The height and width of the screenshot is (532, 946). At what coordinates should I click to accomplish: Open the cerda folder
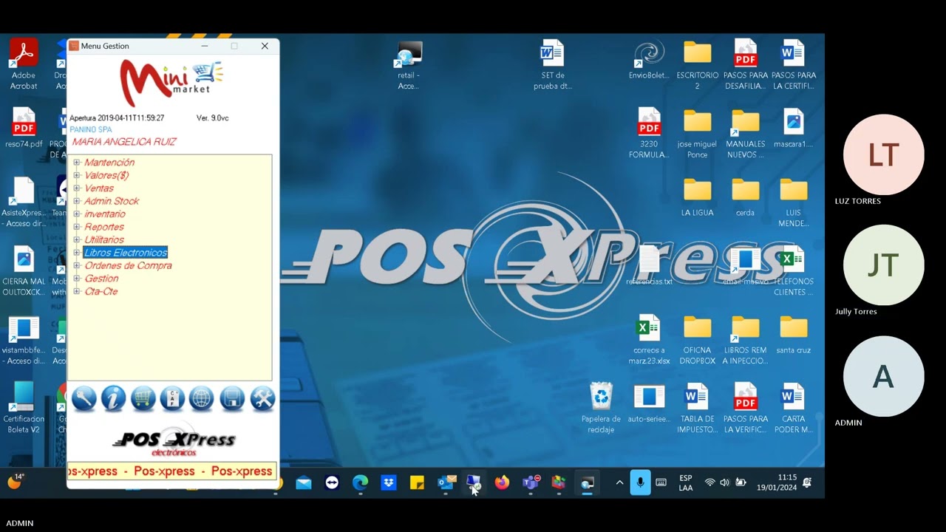click(745, 197)
